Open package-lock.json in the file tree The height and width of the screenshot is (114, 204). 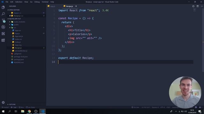pos(21,57)
